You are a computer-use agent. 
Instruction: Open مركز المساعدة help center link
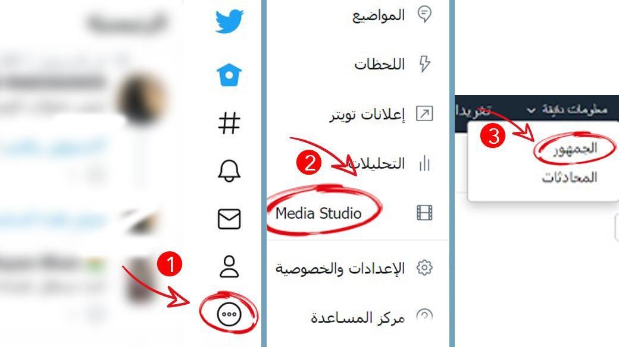(358, 317)
